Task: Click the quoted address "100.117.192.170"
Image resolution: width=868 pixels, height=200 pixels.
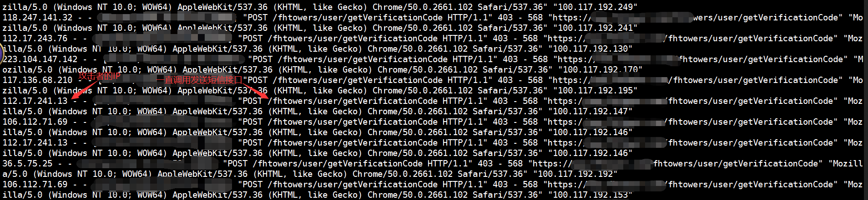Action: click(600, 70)
